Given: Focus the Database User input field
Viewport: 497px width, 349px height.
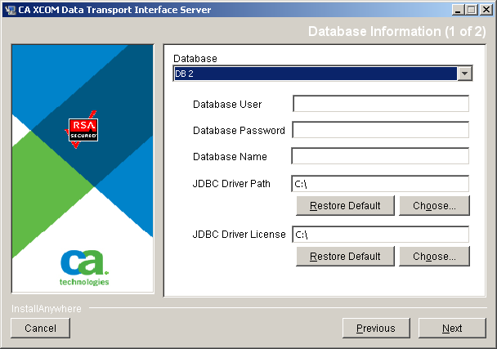Looking at the screenshot, I should [x=381, y=104].
